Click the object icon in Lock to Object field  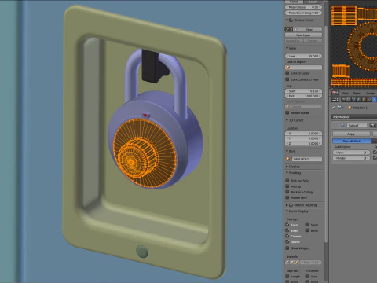click(x=287, y=68)
